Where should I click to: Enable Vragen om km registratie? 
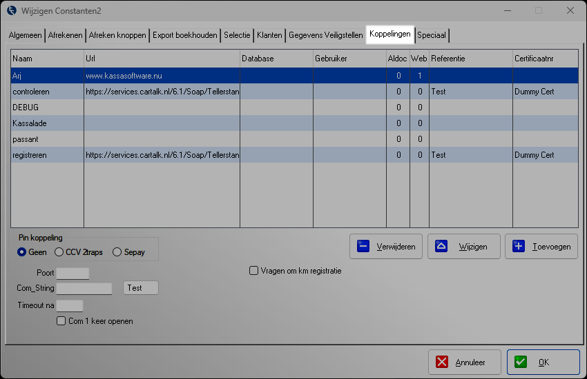tap(253, 271)
